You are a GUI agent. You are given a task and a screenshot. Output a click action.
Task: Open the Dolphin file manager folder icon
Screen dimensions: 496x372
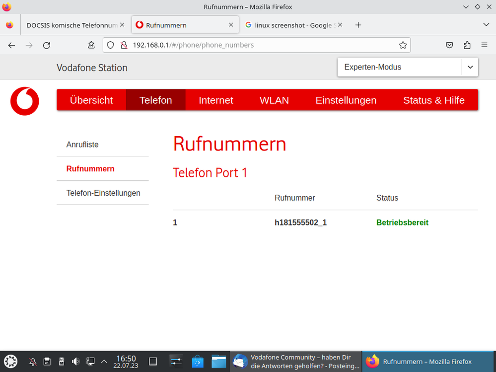point(219,361)
